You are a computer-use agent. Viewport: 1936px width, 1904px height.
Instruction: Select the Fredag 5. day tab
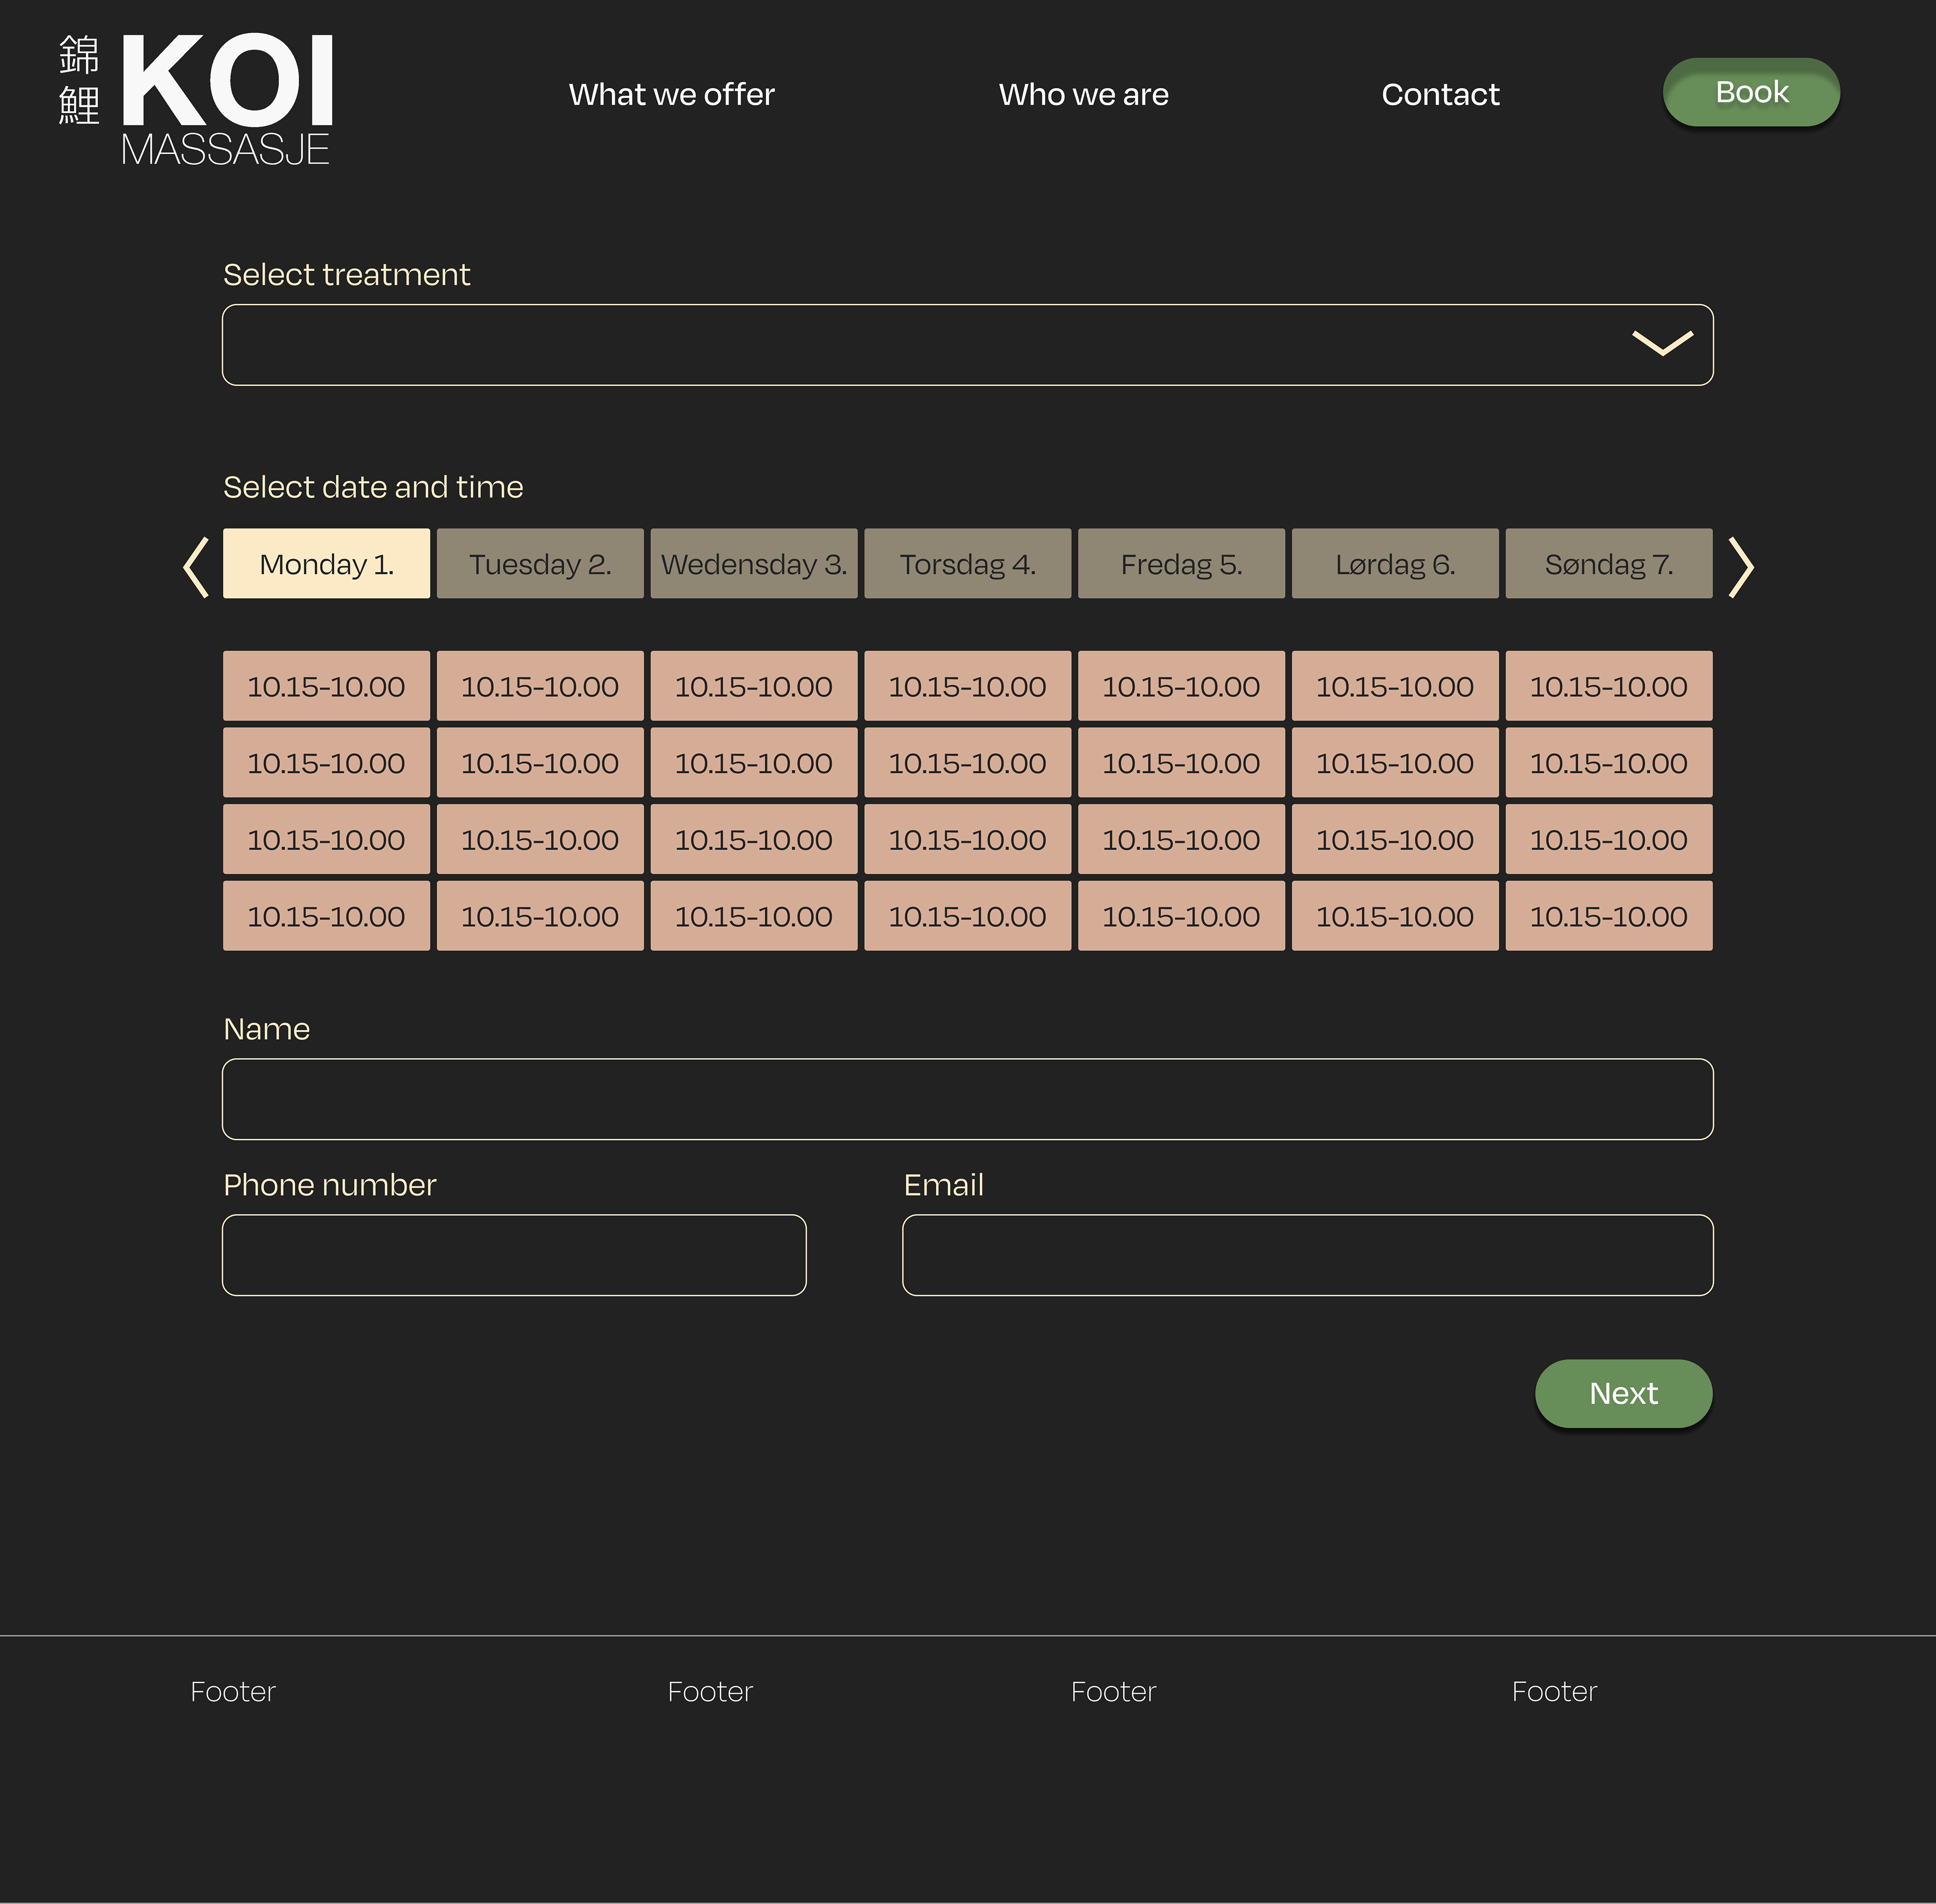(x=1181, y=563)
